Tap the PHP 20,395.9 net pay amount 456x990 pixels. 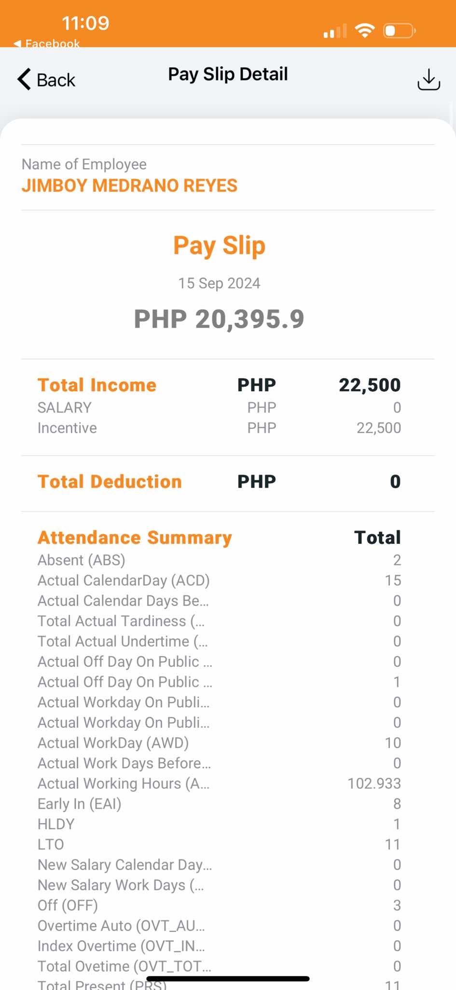(219, 319)
